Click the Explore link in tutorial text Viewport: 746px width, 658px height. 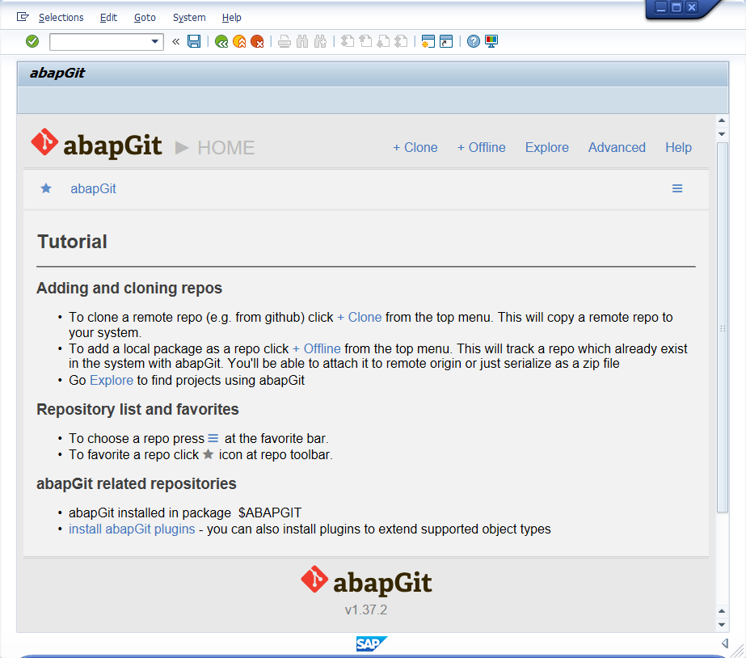coord(112,381)
